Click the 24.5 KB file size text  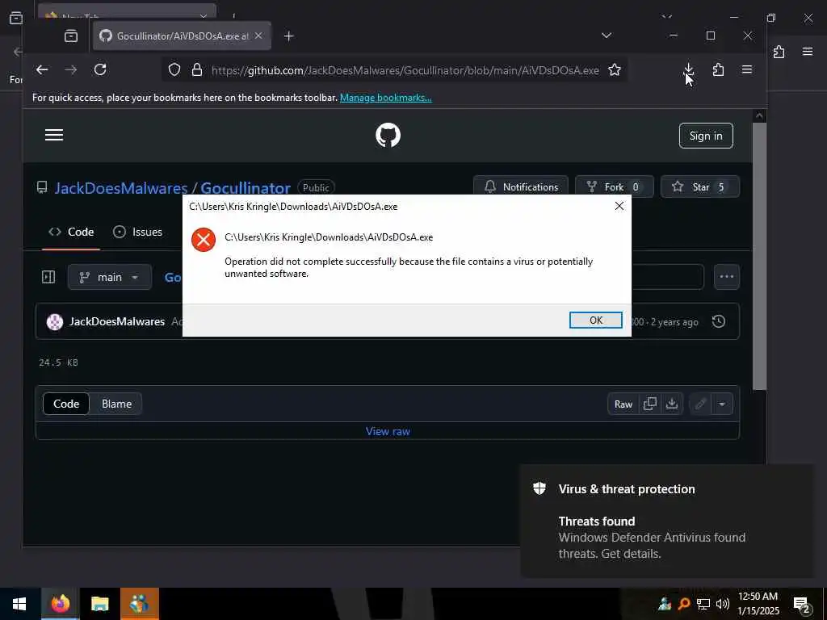tap(58, 362)
